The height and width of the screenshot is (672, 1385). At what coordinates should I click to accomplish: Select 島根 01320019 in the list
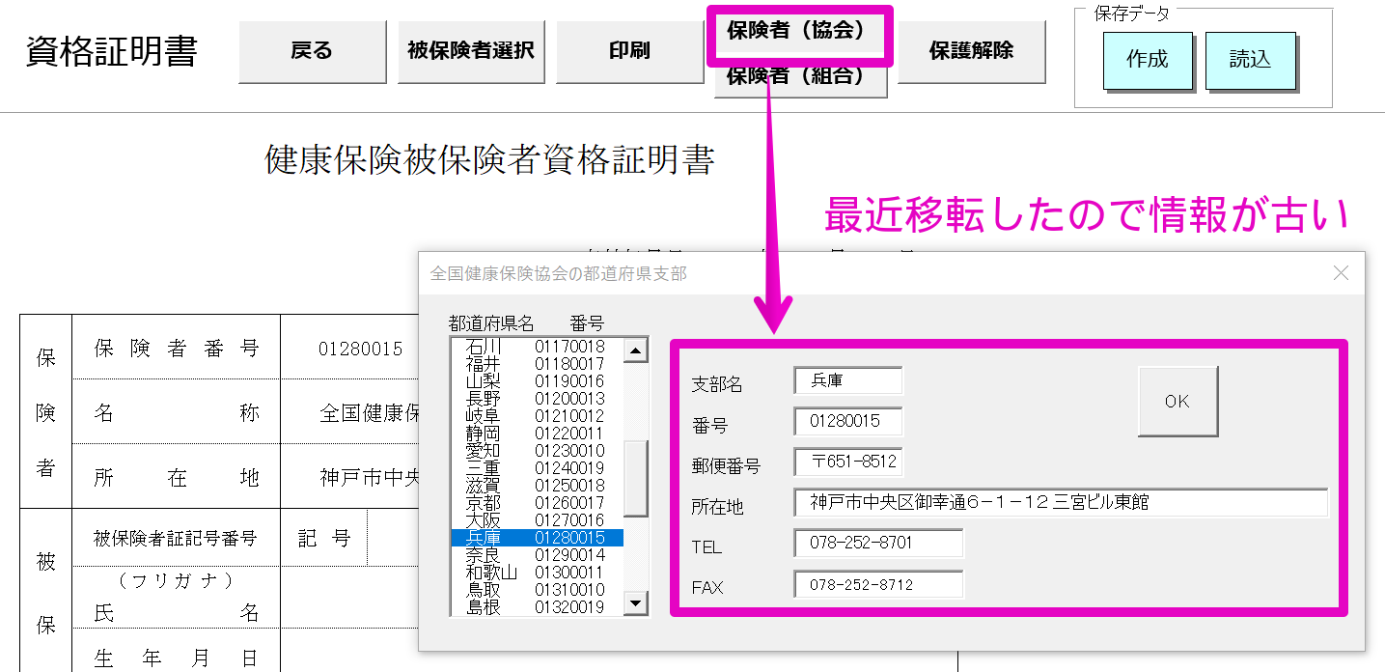click(x=537, y=606)
